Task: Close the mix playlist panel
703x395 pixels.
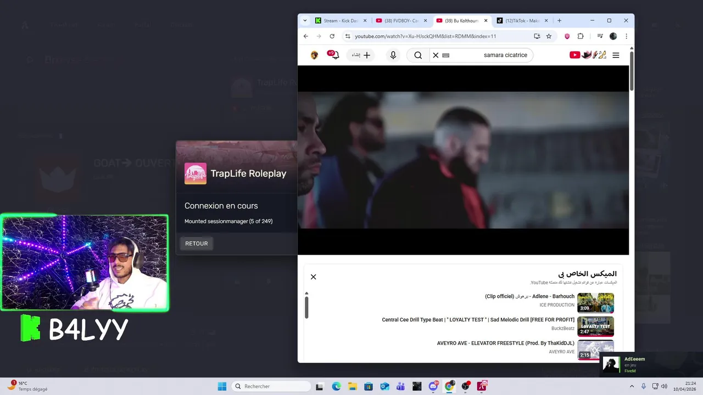Action: [x=313, y=276]
